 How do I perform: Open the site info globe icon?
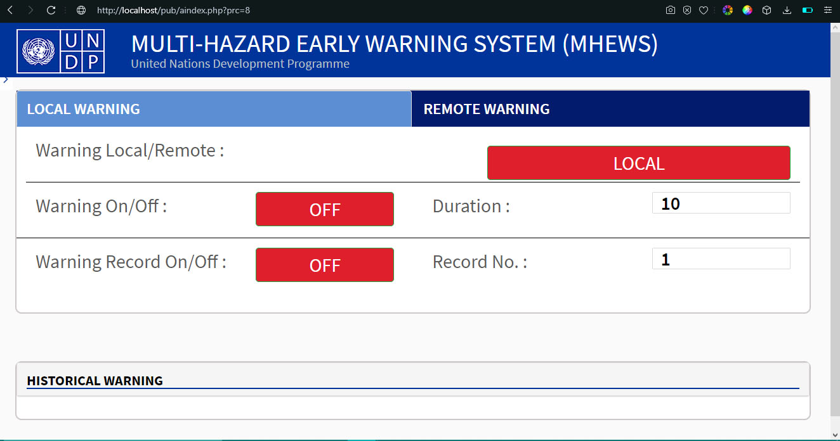(x=81, y=10)
